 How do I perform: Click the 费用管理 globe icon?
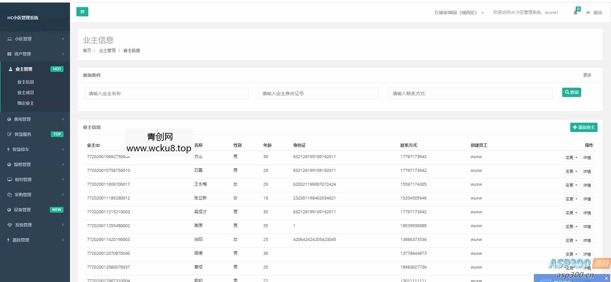[9, 119]
